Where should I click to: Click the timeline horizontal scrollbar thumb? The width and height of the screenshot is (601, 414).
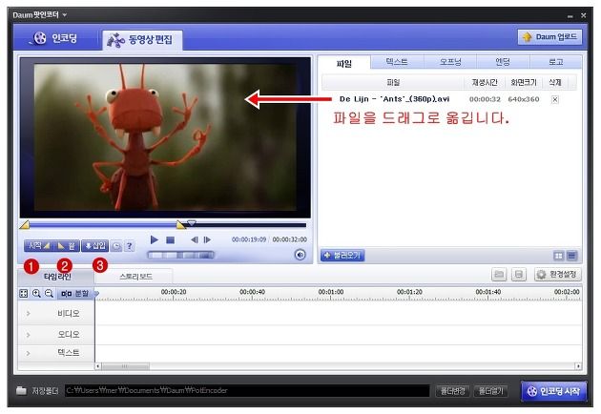125,366
